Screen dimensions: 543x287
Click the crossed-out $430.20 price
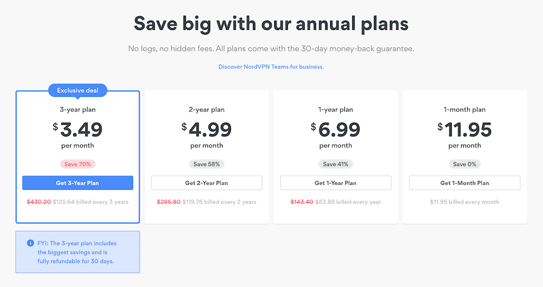pyautogui.click(x=39, y=202)
